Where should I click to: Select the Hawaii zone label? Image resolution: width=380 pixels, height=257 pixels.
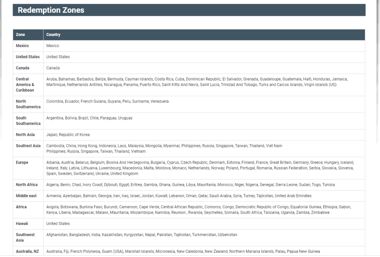coord(22,224)
